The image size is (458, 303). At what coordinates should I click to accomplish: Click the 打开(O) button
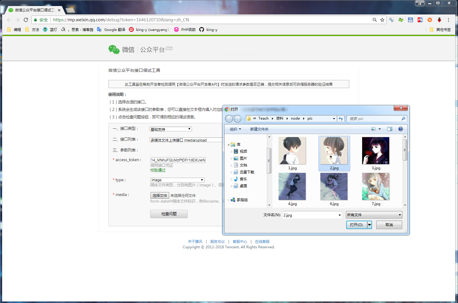click(356, 225)
